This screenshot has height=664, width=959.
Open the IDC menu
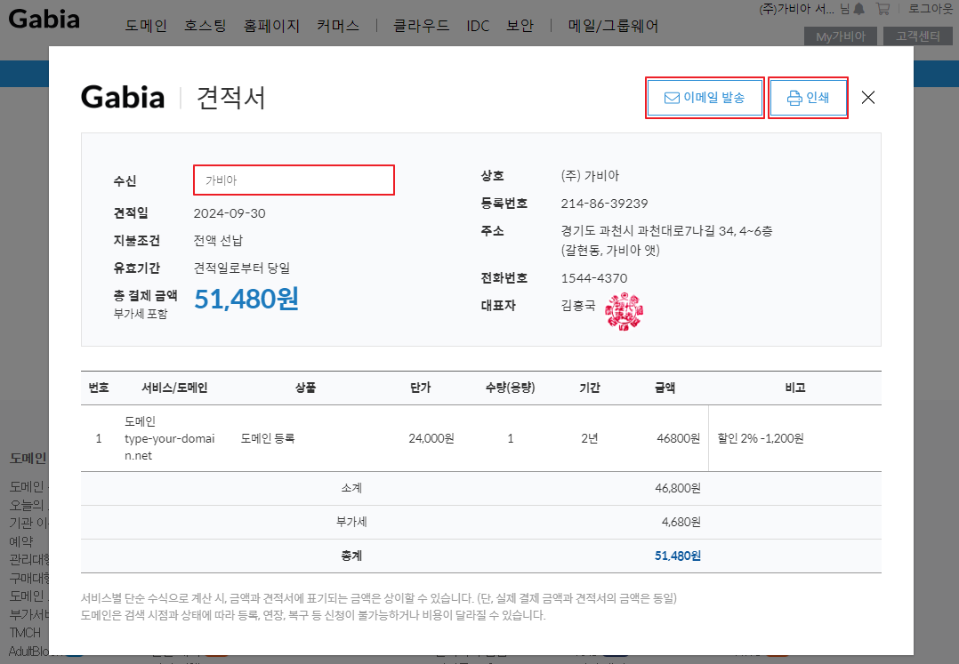click(478, 26)
